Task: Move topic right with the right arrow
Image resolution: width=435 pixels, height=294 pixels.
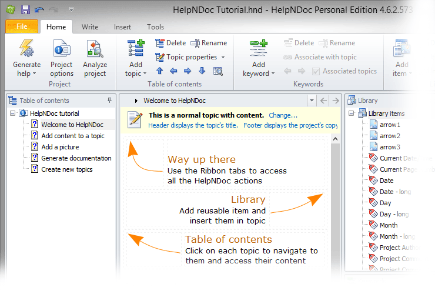Action: pos(188,71)
